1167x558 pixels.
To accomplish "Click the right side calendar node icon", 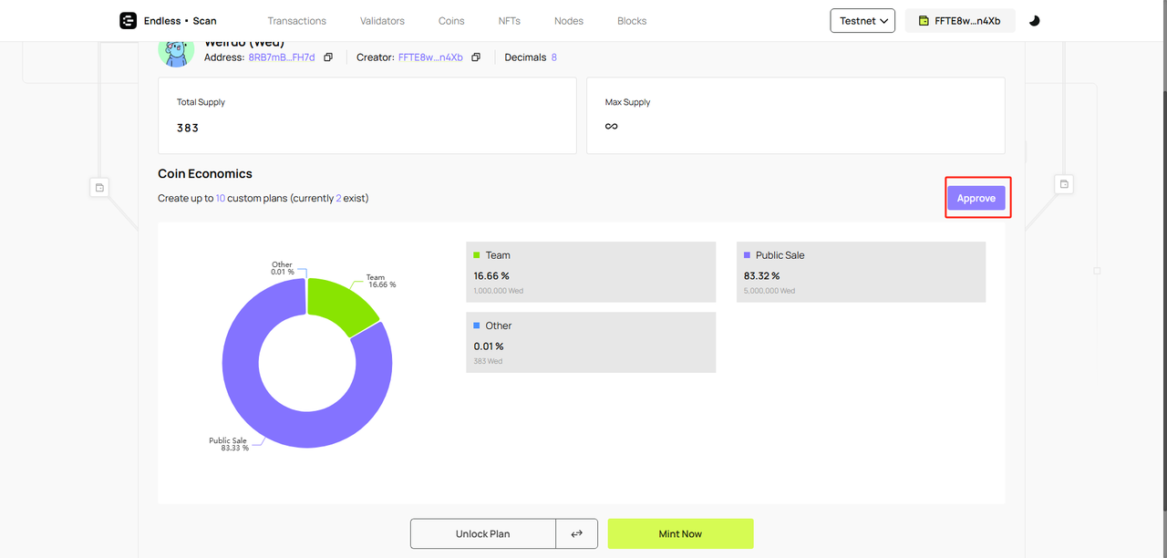I will click(1064, 184).
